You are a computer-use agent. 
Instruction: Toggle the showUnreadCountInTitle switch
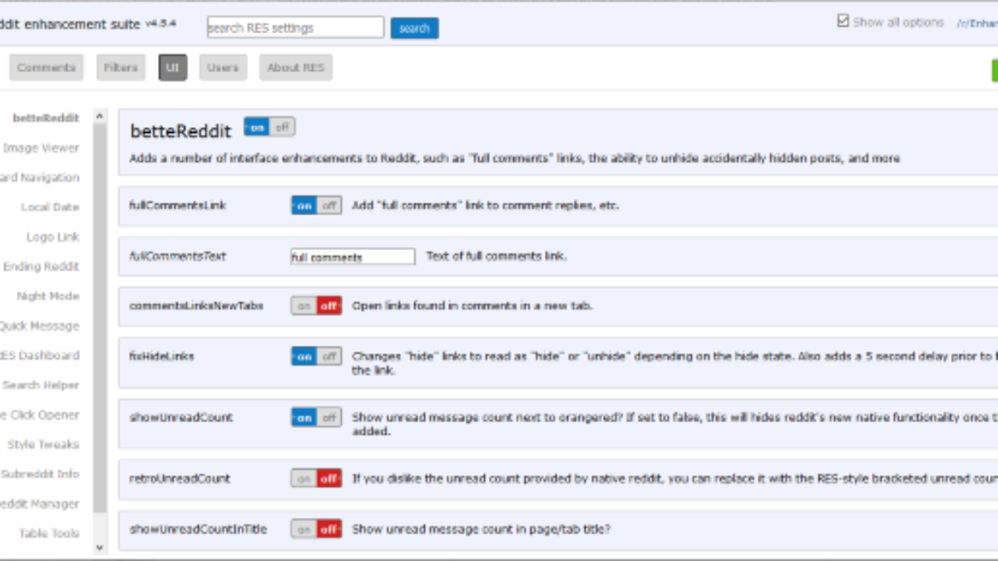click(316, 529)
